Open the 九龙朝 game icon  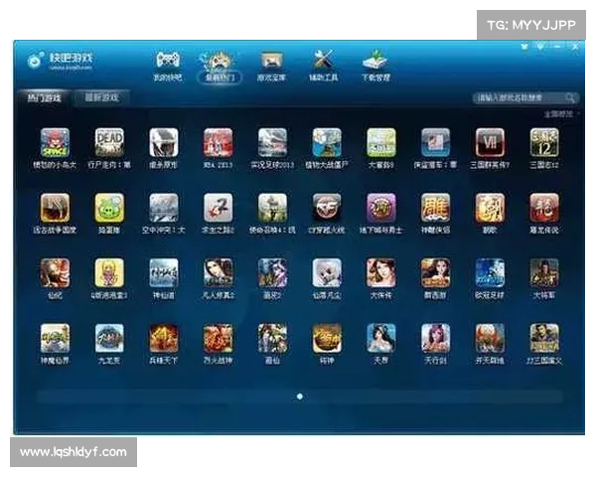pos(109,338)
